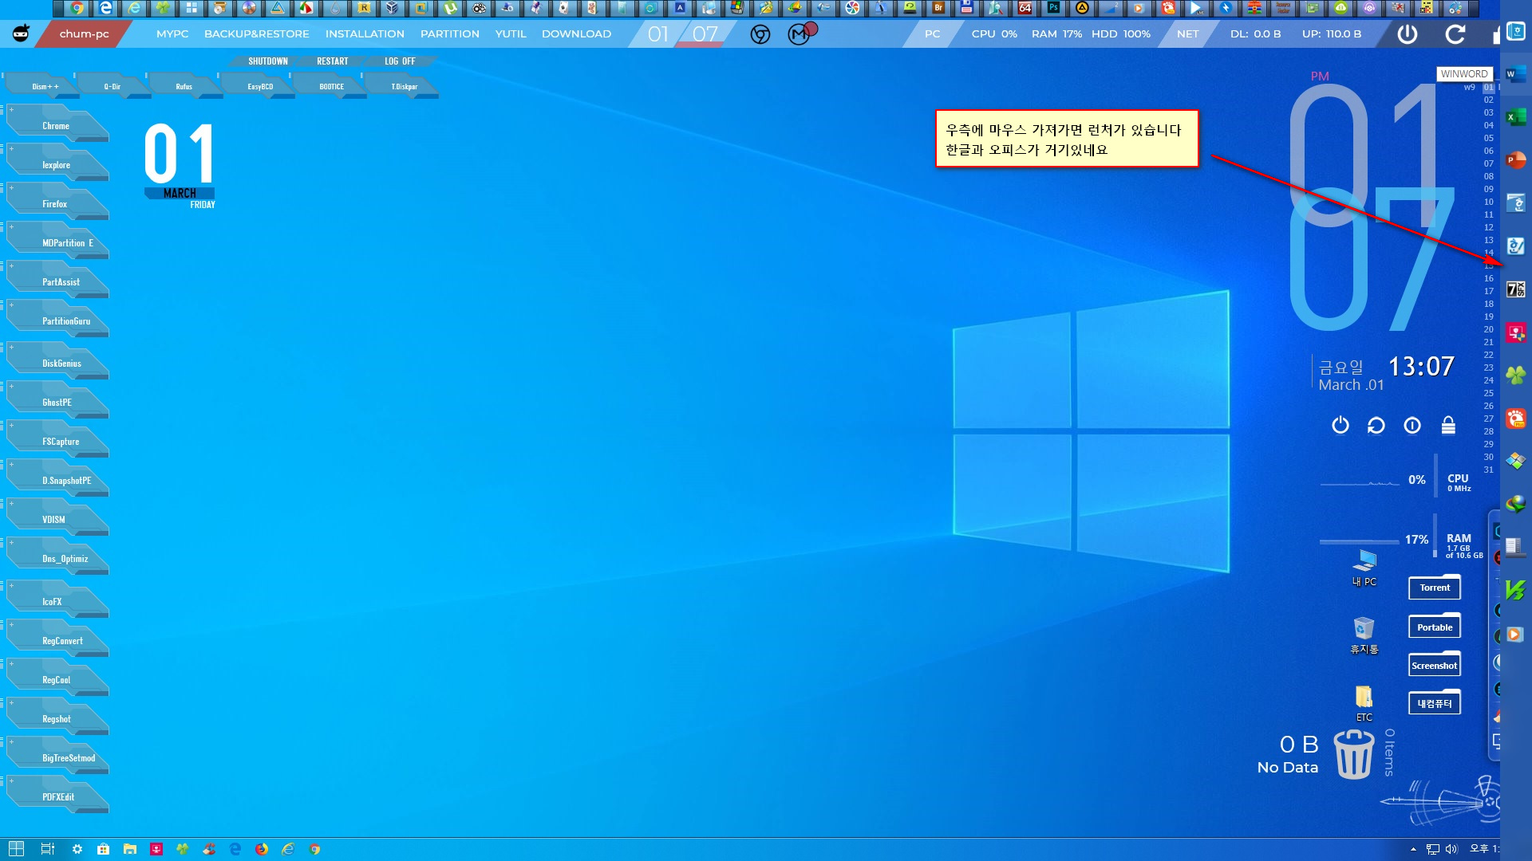This screenshot has width=1532, height=861.
Task: Open the 내컴퓨터 folder button
Action: [1435, 703]
